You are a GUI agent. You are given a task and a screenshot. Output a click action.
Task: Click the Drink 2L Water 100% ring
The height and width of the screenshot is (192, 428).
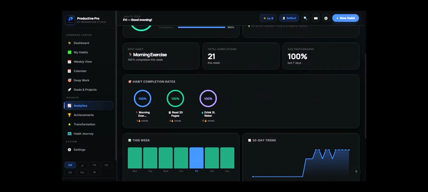point(208,99)
